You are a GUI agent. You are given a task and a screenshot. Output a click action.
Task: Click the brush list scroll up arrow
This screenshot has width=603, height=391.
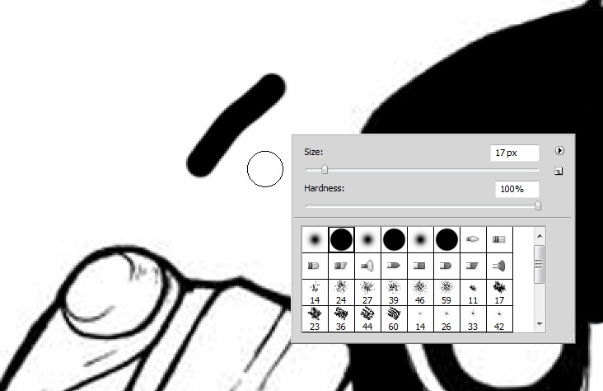(x=540, y=236)
